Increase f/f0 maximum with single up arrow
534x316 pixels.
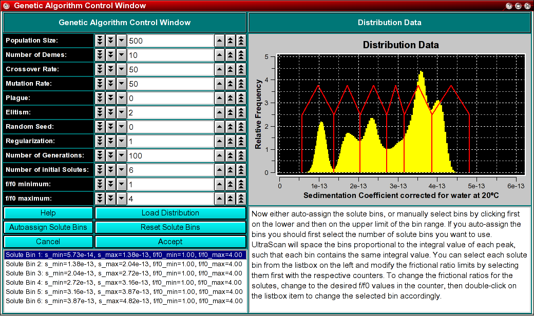pyautogui.click(x=219, y=199)
